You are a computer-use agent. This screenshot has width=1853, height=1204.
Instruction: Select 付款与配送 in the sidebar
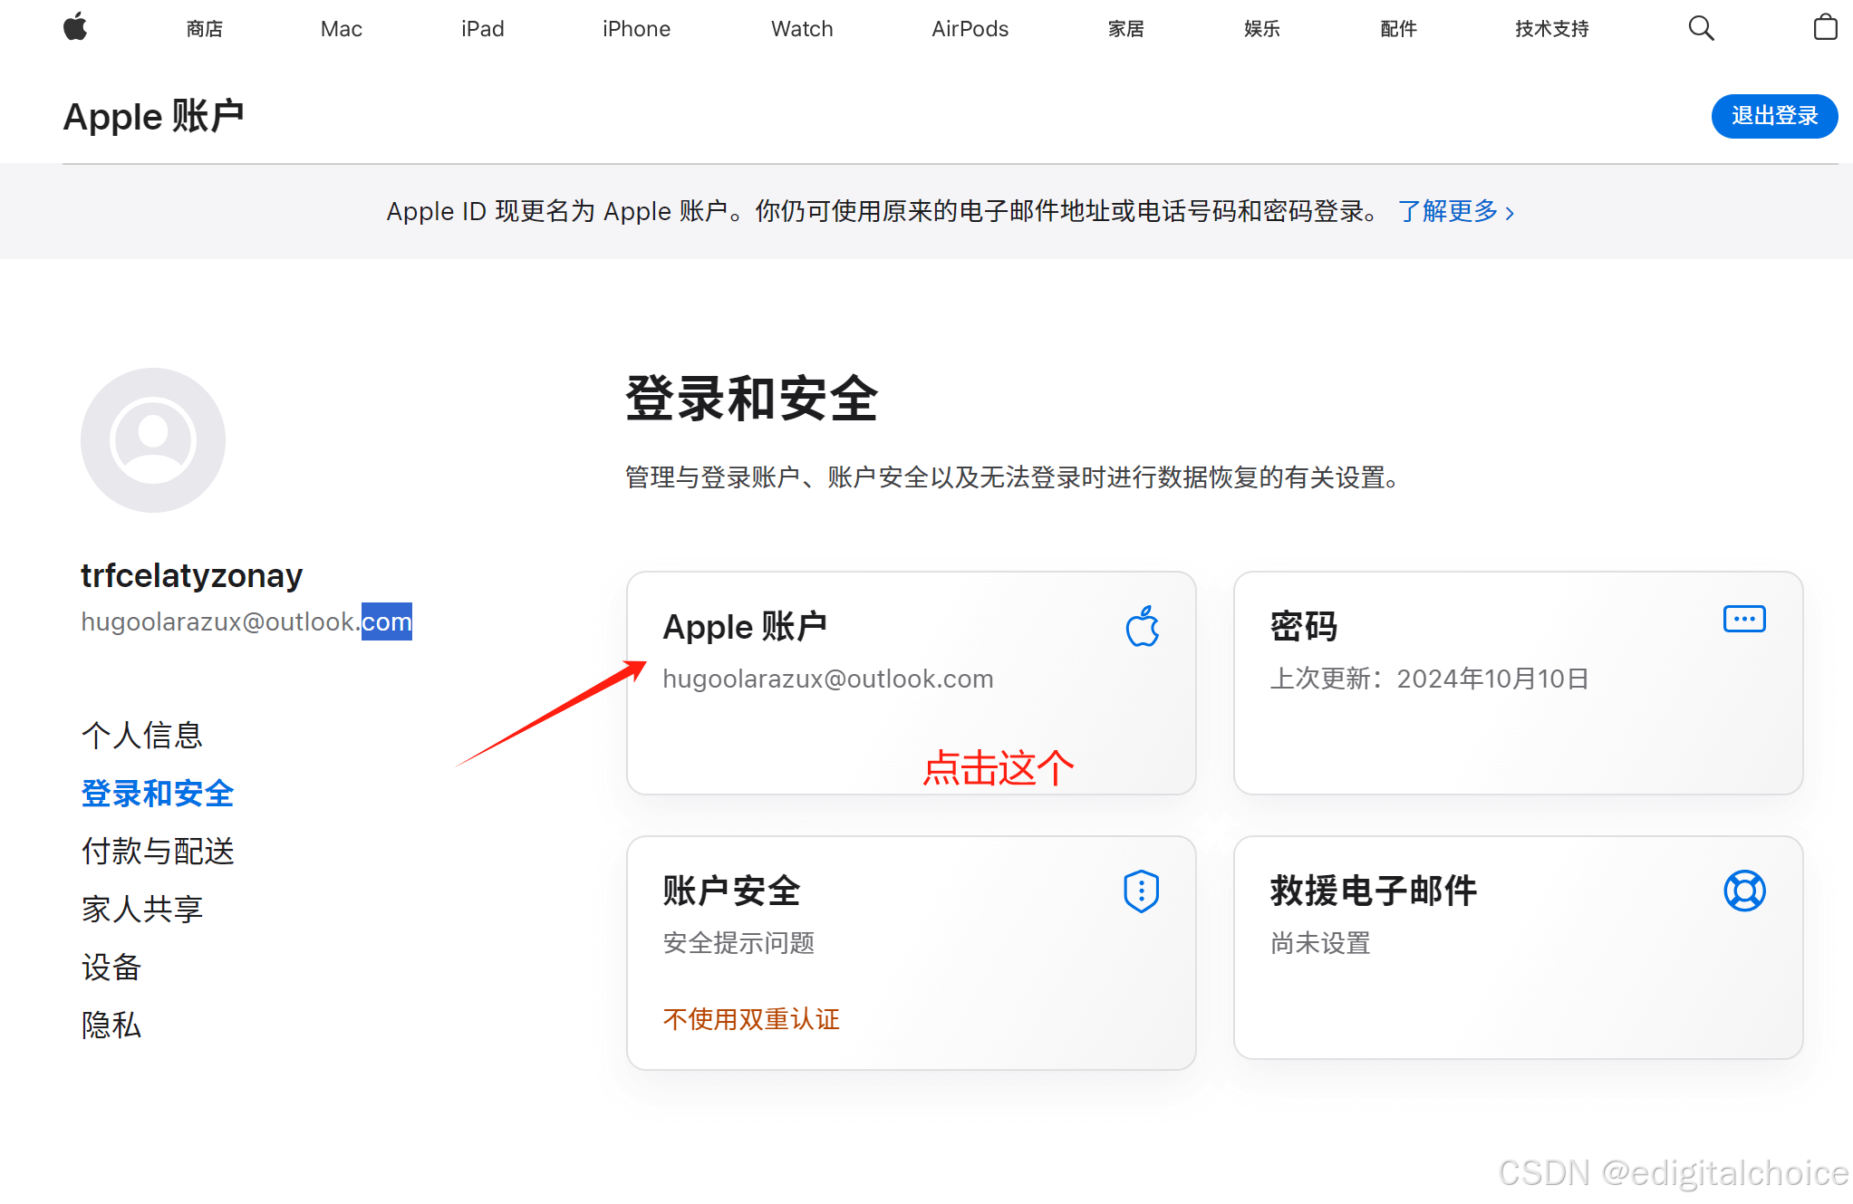pyautogui.click(x=158, y=851)
